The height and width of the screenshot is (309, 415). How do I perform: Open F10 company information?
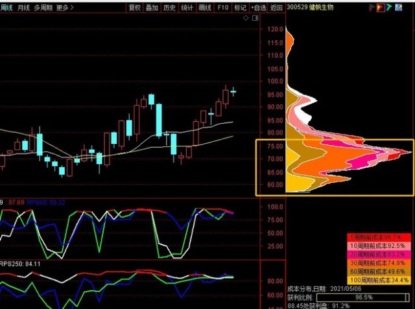(223, 8)
